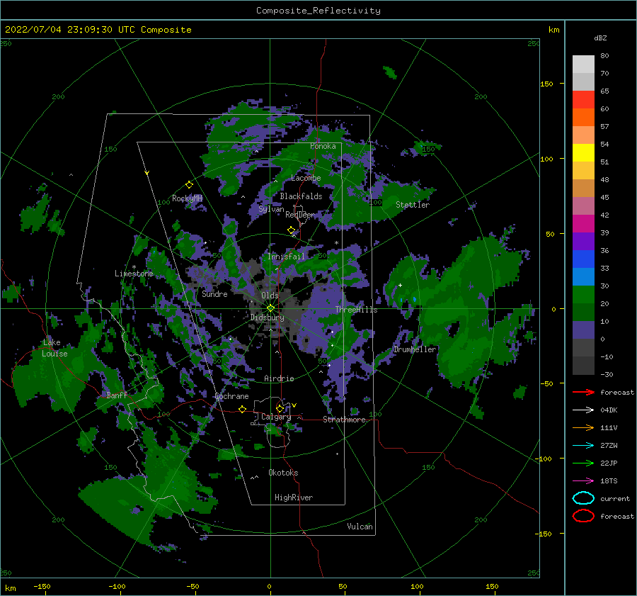Click the Calgary city label
This screenshot has width=637, height=596.
276,417
